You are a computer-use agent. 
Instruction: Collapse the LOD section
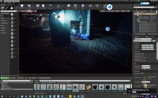134,64
